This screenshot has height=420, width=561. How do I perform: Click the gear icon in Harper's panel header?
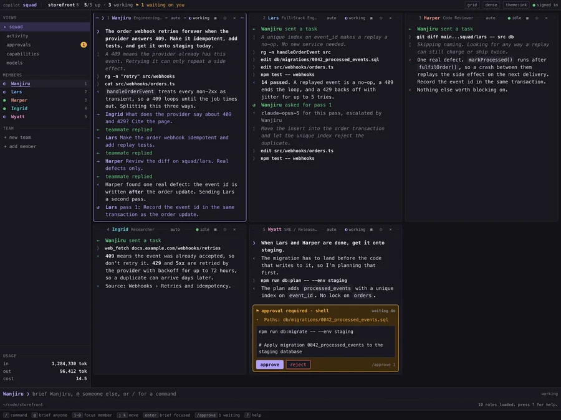[x=537, y=18]
